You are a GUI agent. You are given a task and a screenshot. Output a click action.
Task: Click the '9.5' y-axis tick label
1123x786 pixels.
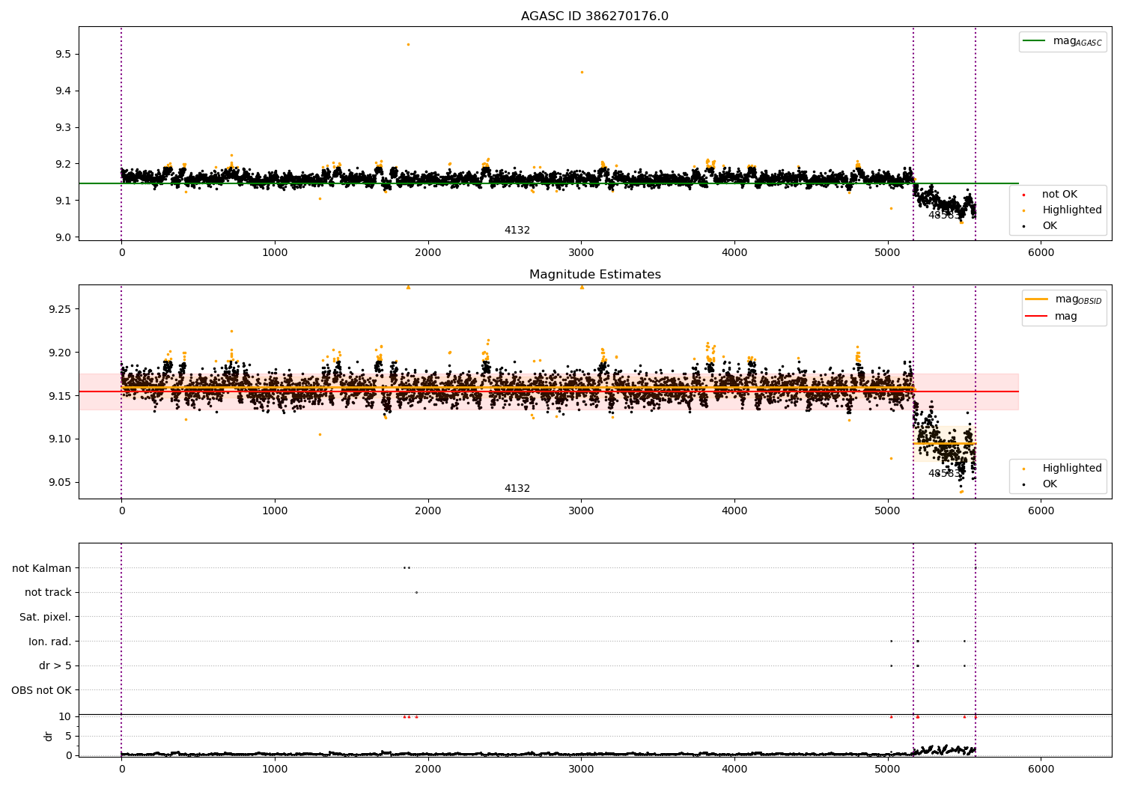point(63,55)
